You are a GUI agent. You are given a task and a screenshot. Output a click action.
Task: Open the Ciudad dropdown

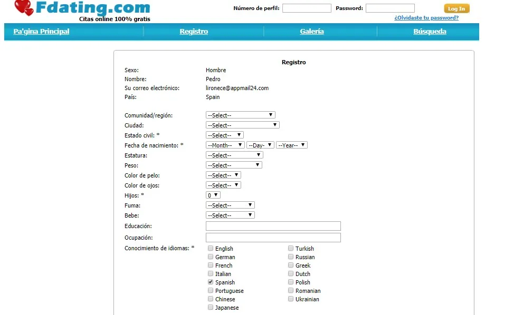pyautogui.click(x=243, y=125)
